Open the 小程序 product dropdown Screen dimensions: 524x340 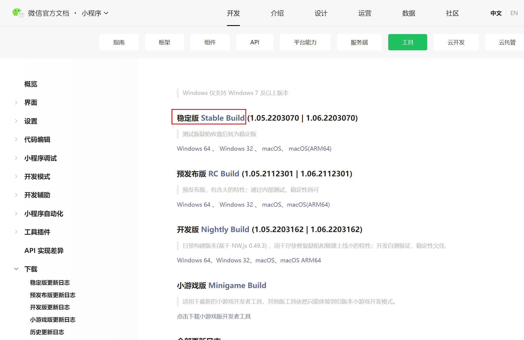point(95,13)
